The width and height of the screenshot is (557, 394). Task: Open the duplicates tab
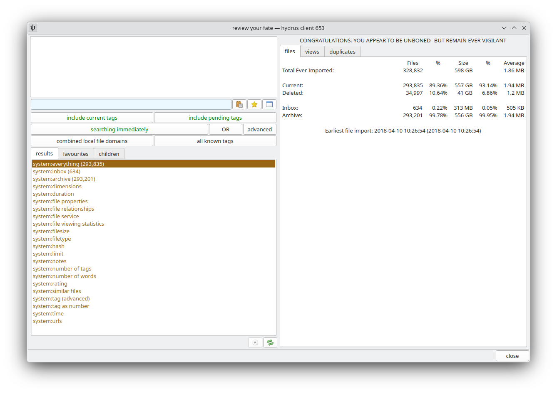[343, 52]
